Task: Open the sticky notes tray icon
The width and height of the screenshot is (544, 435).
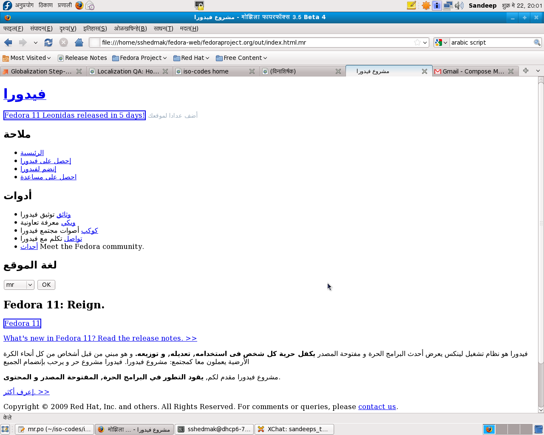Action: coord(411,6)
